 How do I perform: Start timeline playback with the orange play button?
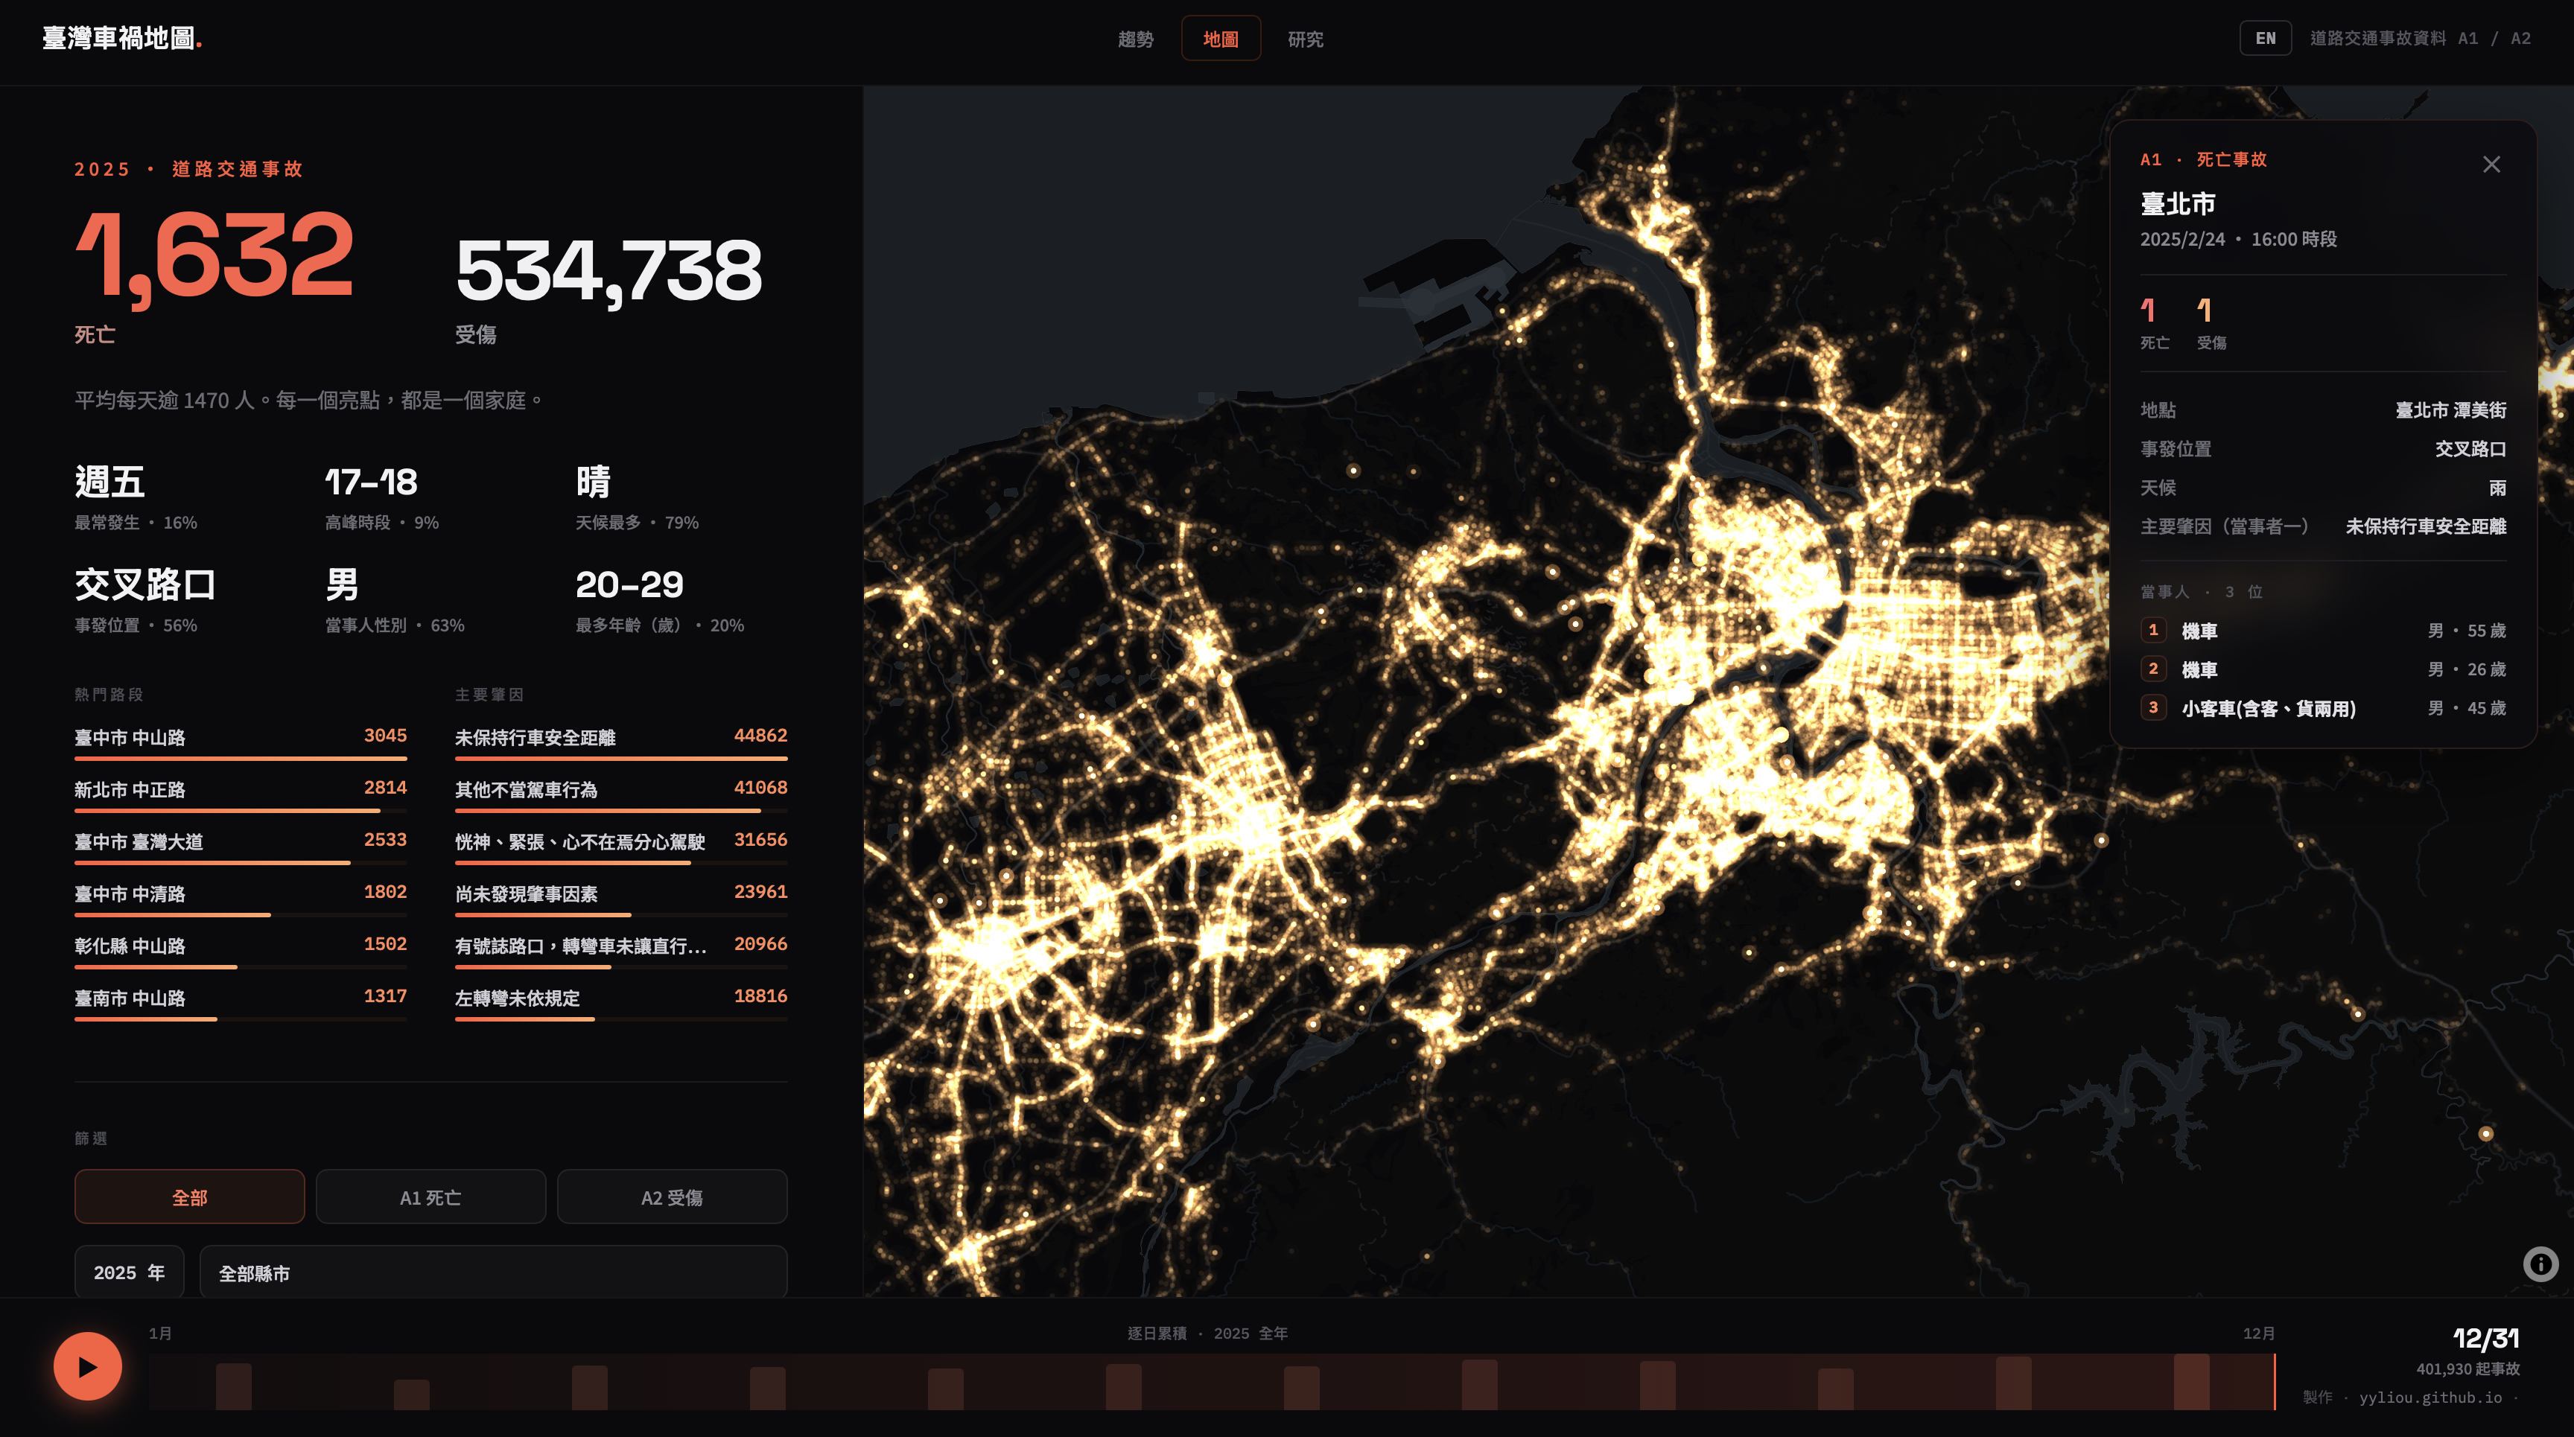[x=88, y=1366]
